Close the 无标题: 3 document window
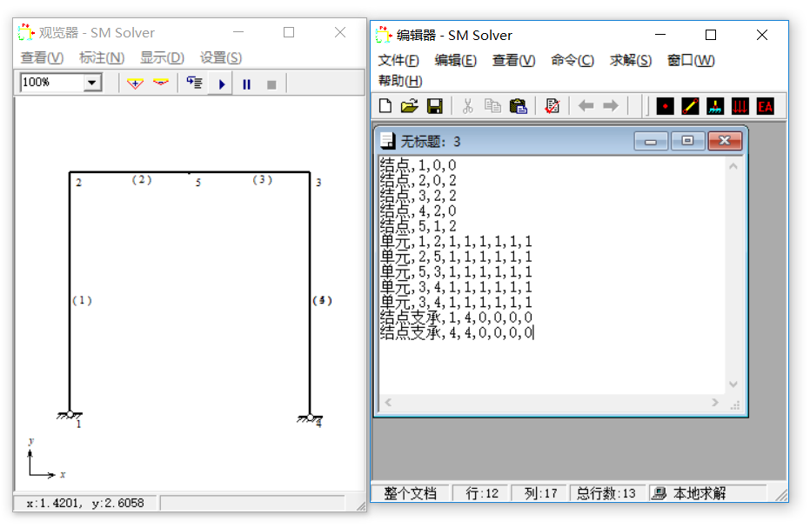 click(725, 141)
